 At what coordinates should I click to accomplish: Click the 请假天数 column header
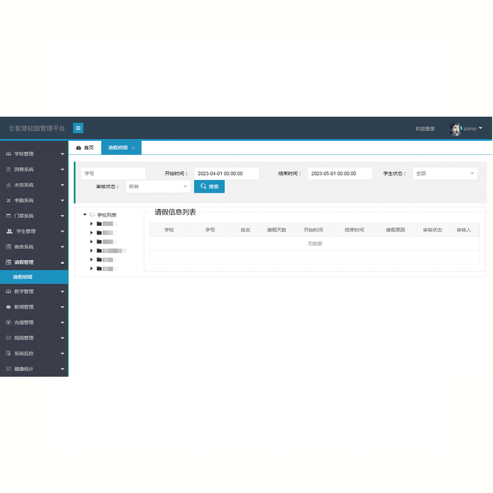[277, 230]
